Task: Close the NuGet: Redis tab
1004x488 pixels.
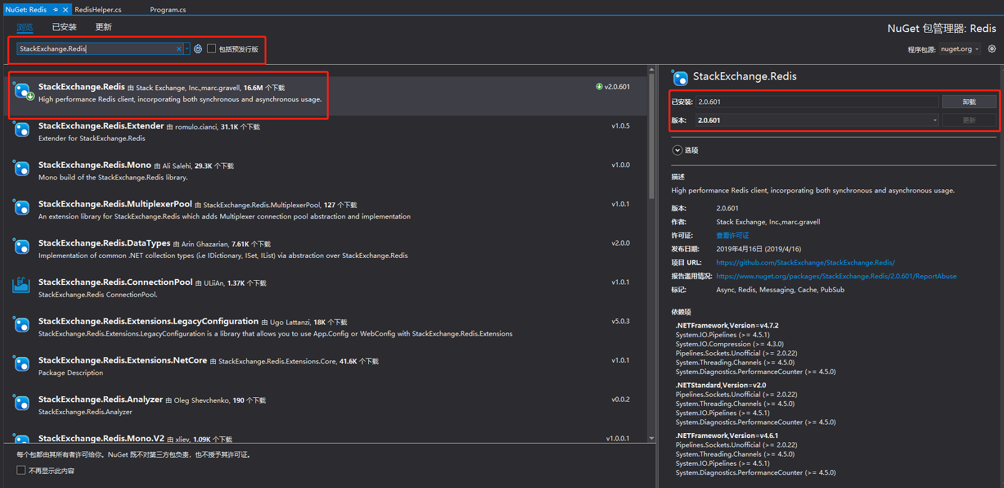Action: pyautogui.click(x=65, y=10)
